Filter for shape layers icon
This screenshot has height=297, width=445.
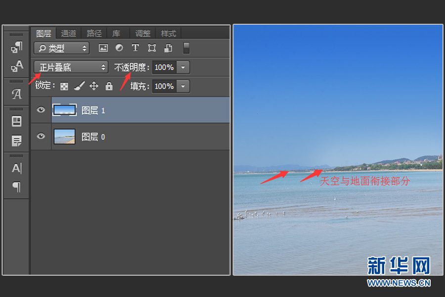(x=152, y=48)
